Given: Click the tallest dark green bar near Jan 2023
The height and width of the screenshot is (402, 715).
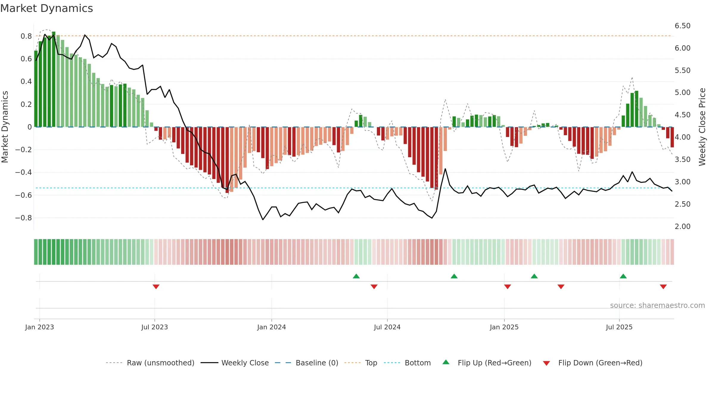Looking at the screenshot, I should tap(54, 79).
